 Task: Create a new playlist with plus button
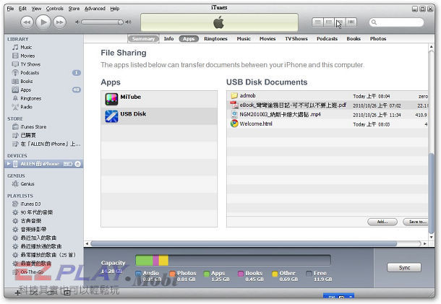point(17,293)
